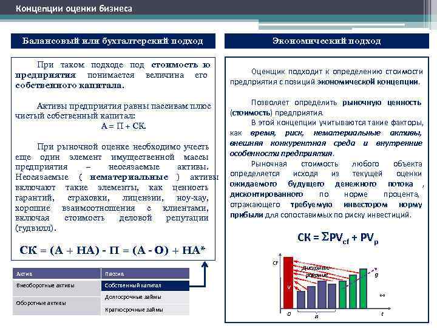Click the formula "СК = (А + НА) - П = (А - О) + НА*"
The width and height of the screenshot is (437, 328).
pos(112,250)
